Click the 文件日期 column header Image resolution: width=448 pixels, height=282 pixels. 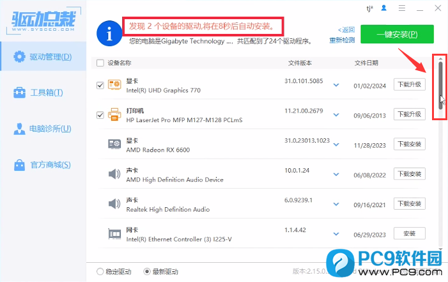[366, 63]
